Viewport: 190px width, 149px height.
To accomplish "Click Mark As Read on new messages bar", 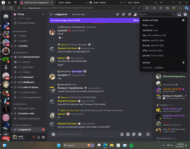I will pyautogui.click(x=136, y=20).
